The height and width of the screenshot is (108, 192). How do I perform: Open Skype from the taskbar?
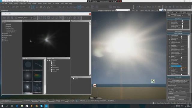click(41, 106)
